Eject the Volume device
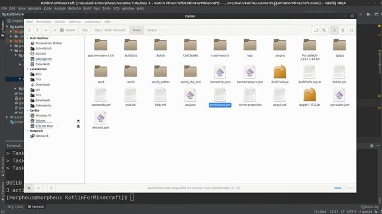The height and width of the screenshot is (214, 382). (x=78, y=121)
